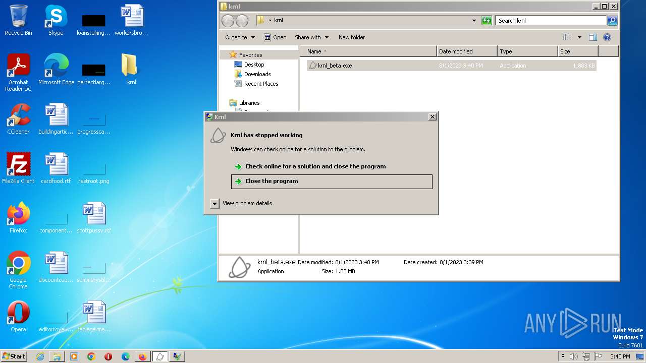Click the search magnifier in Explorer
The height and width of the screenshot is (363, 646).
coord(612,21)
